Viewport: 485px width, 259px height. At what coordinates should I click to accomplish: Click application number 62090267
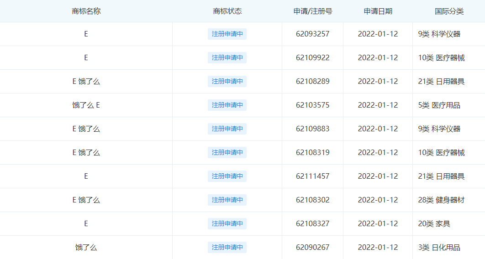(313, 248)
